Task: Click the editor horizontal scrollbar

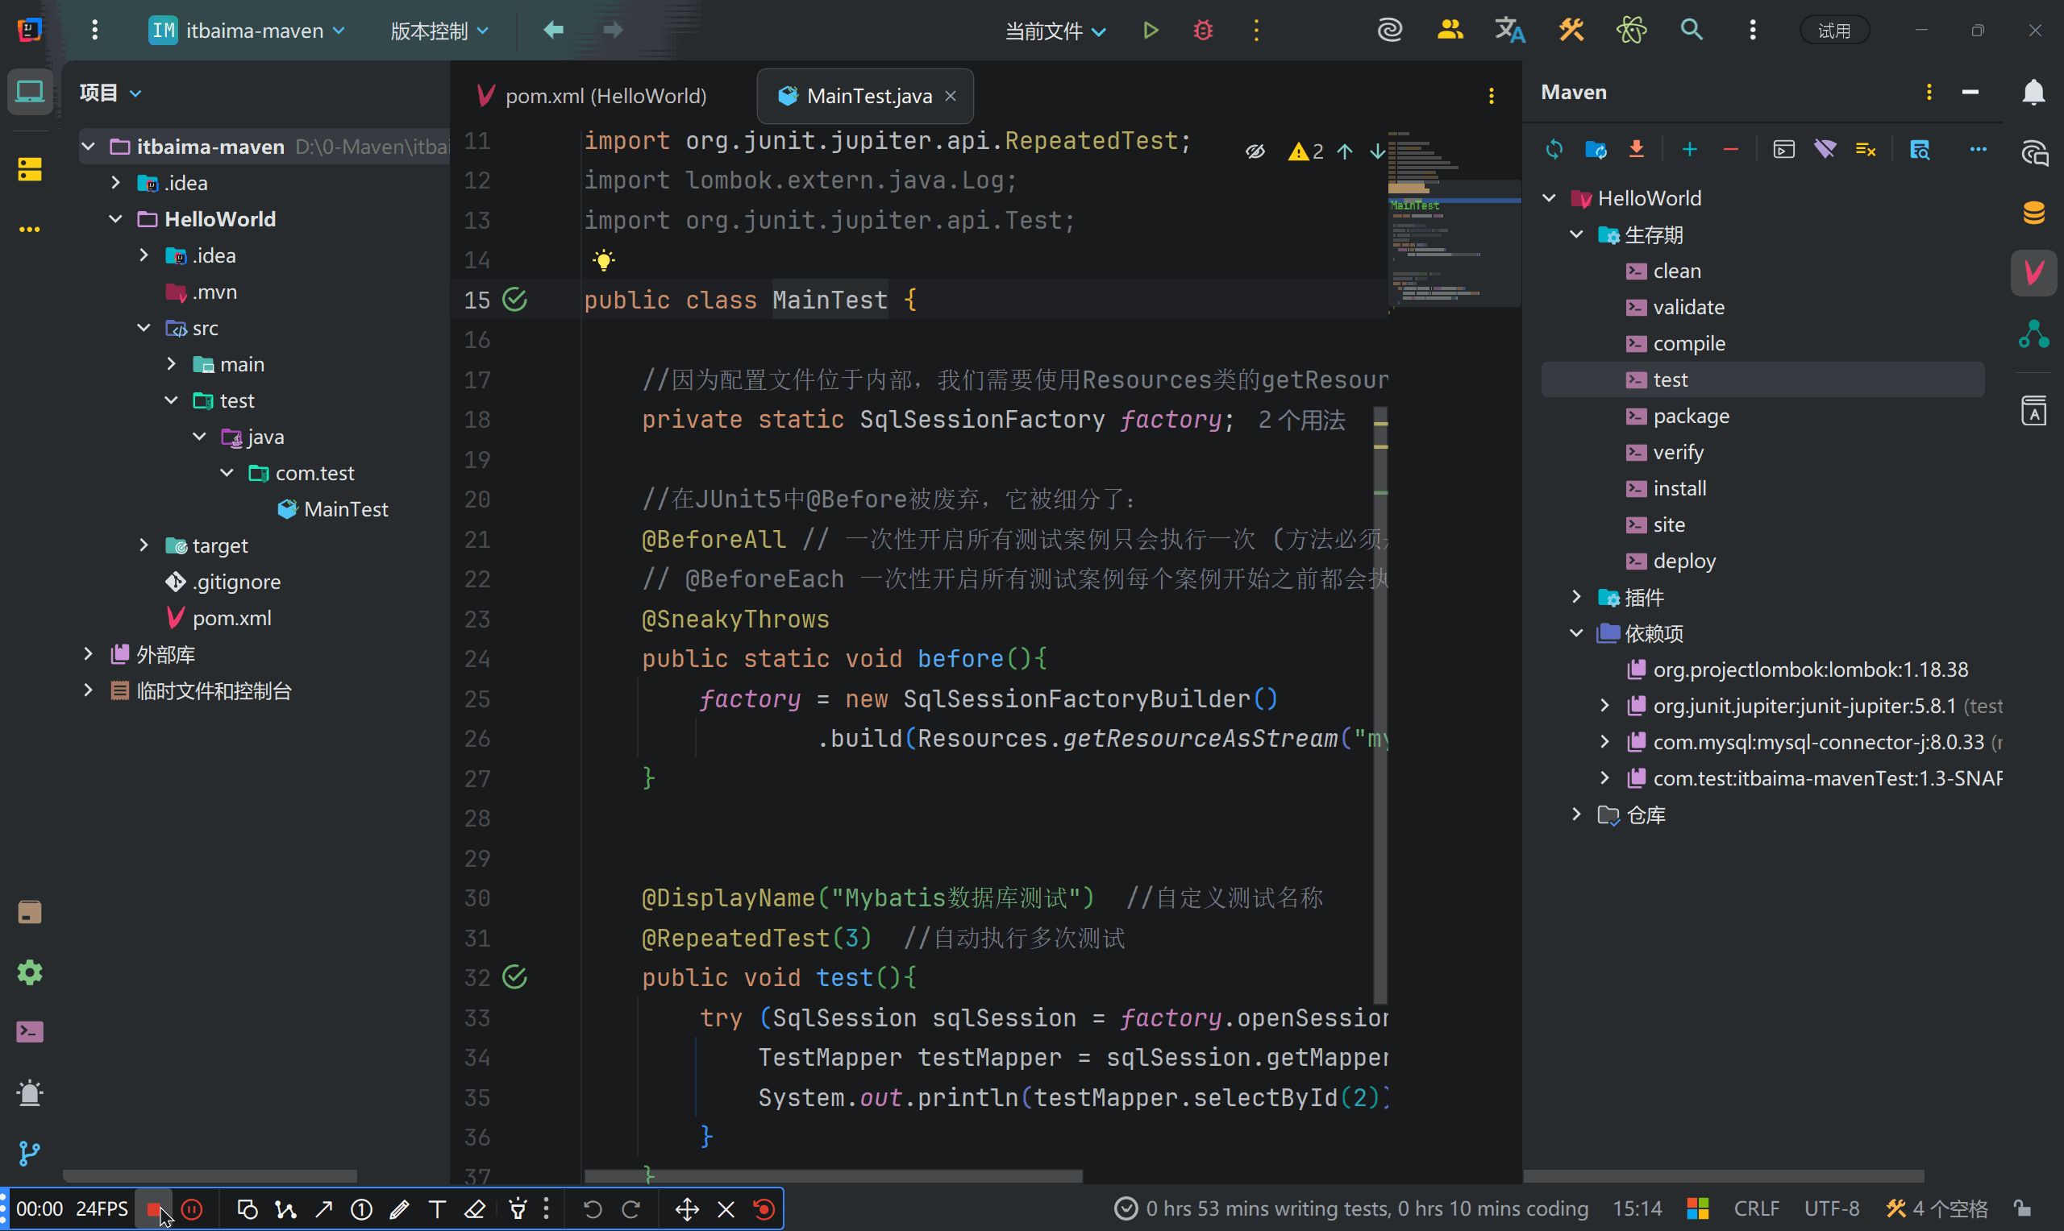Action: click(832, 1176)
